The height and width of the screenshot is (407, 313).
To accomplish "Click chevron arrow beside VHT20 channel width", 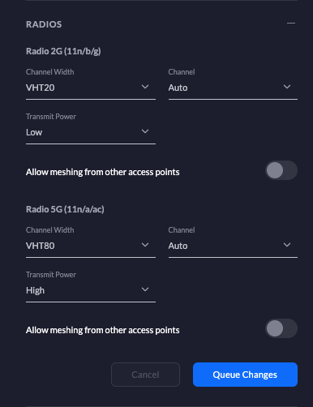I will point(145,87).
